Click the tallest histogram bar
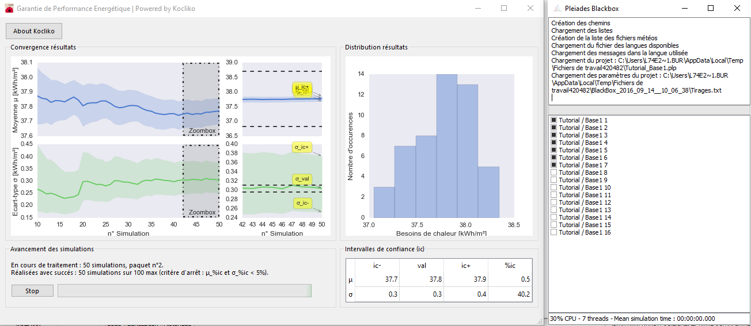751x326 pixels. click(447, 146)
